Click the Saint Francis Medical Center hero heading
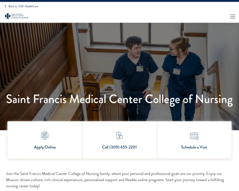Screen dimensions: 239x191 coord(119,99)
